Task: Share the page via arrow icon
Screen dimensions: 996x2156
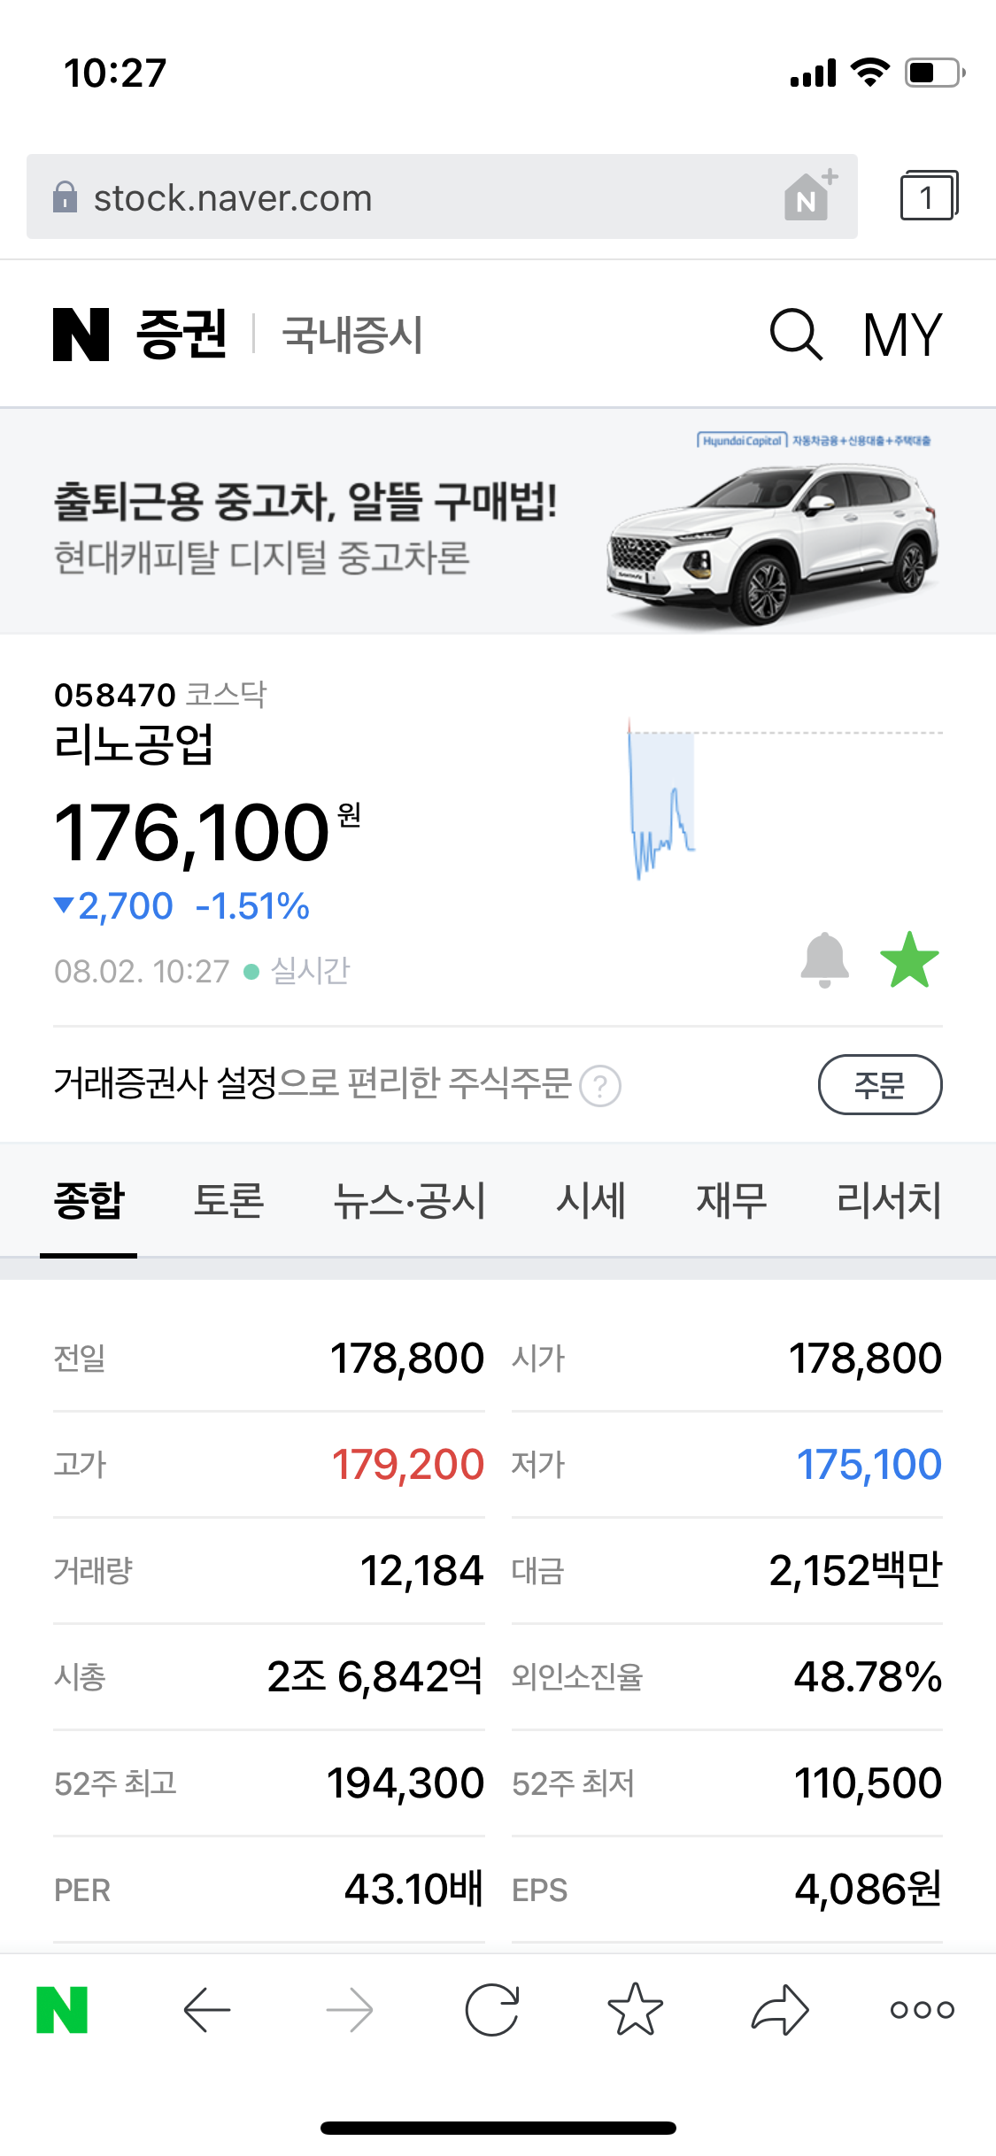Action: [779, 2010]
